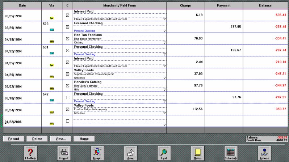
Task: Expand dropdown on Berwick's Catalog entry
Action: click(x=164, y=89)
